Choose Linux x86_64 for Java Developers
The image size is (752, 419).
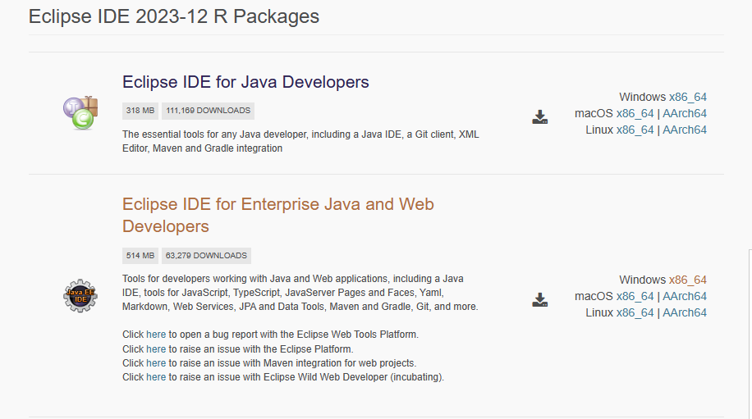[x=635, y=130]
